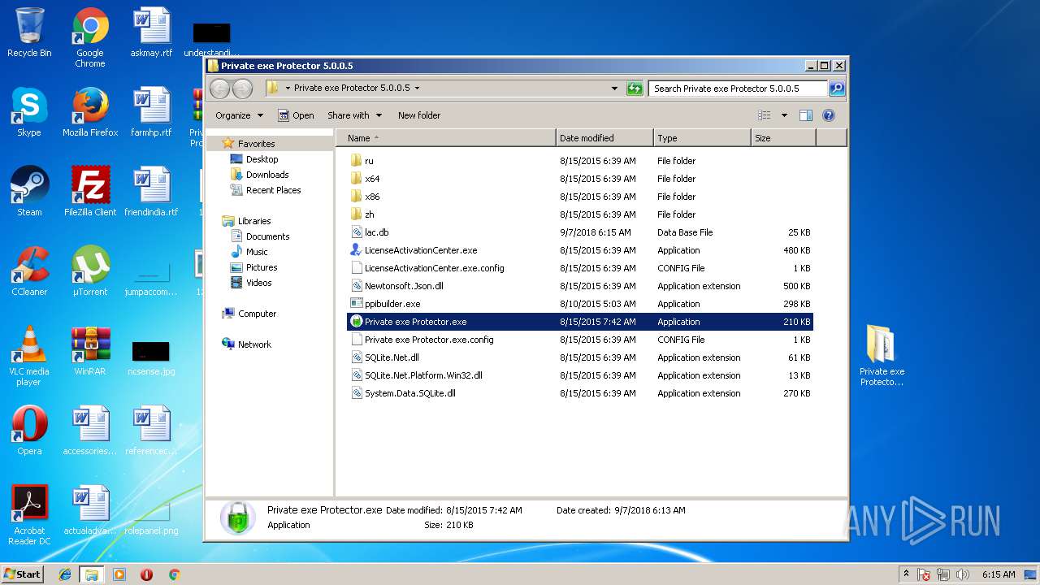Screen dimensions: 1040x585
Task: Open Acrobat Reader DC shortcut
Action: pos(29,515)
